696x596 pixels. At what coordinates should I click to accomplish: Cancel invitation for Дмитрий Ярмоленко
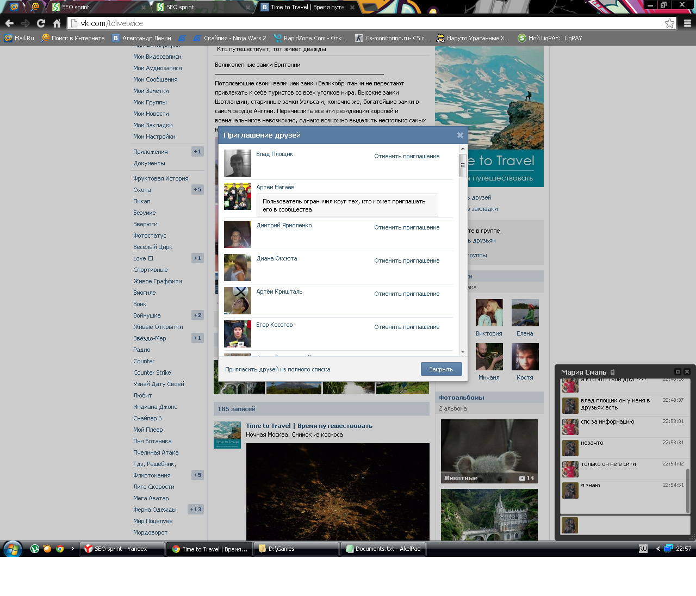point(407,227)
